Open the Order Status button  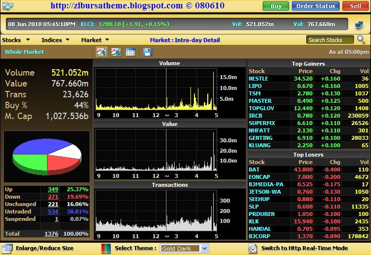click(316, 6)
